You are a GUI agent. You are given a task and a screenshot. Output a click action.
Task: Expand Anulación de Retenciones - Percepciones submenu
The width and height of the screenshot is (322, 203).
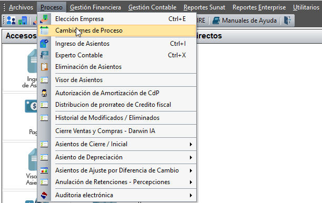pyautogui.click(x=191, y=182)
